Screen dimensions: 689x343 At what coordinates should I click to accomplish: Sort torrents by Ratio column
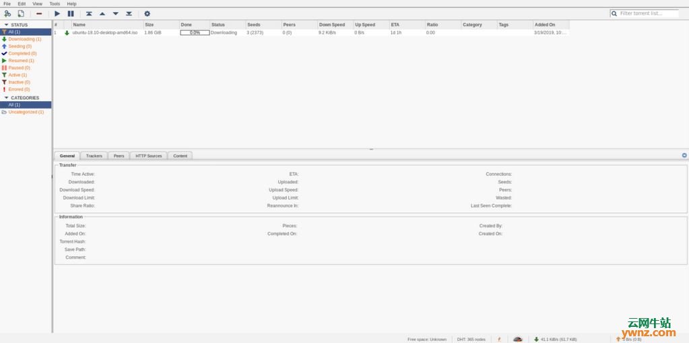tap(443, 25)
